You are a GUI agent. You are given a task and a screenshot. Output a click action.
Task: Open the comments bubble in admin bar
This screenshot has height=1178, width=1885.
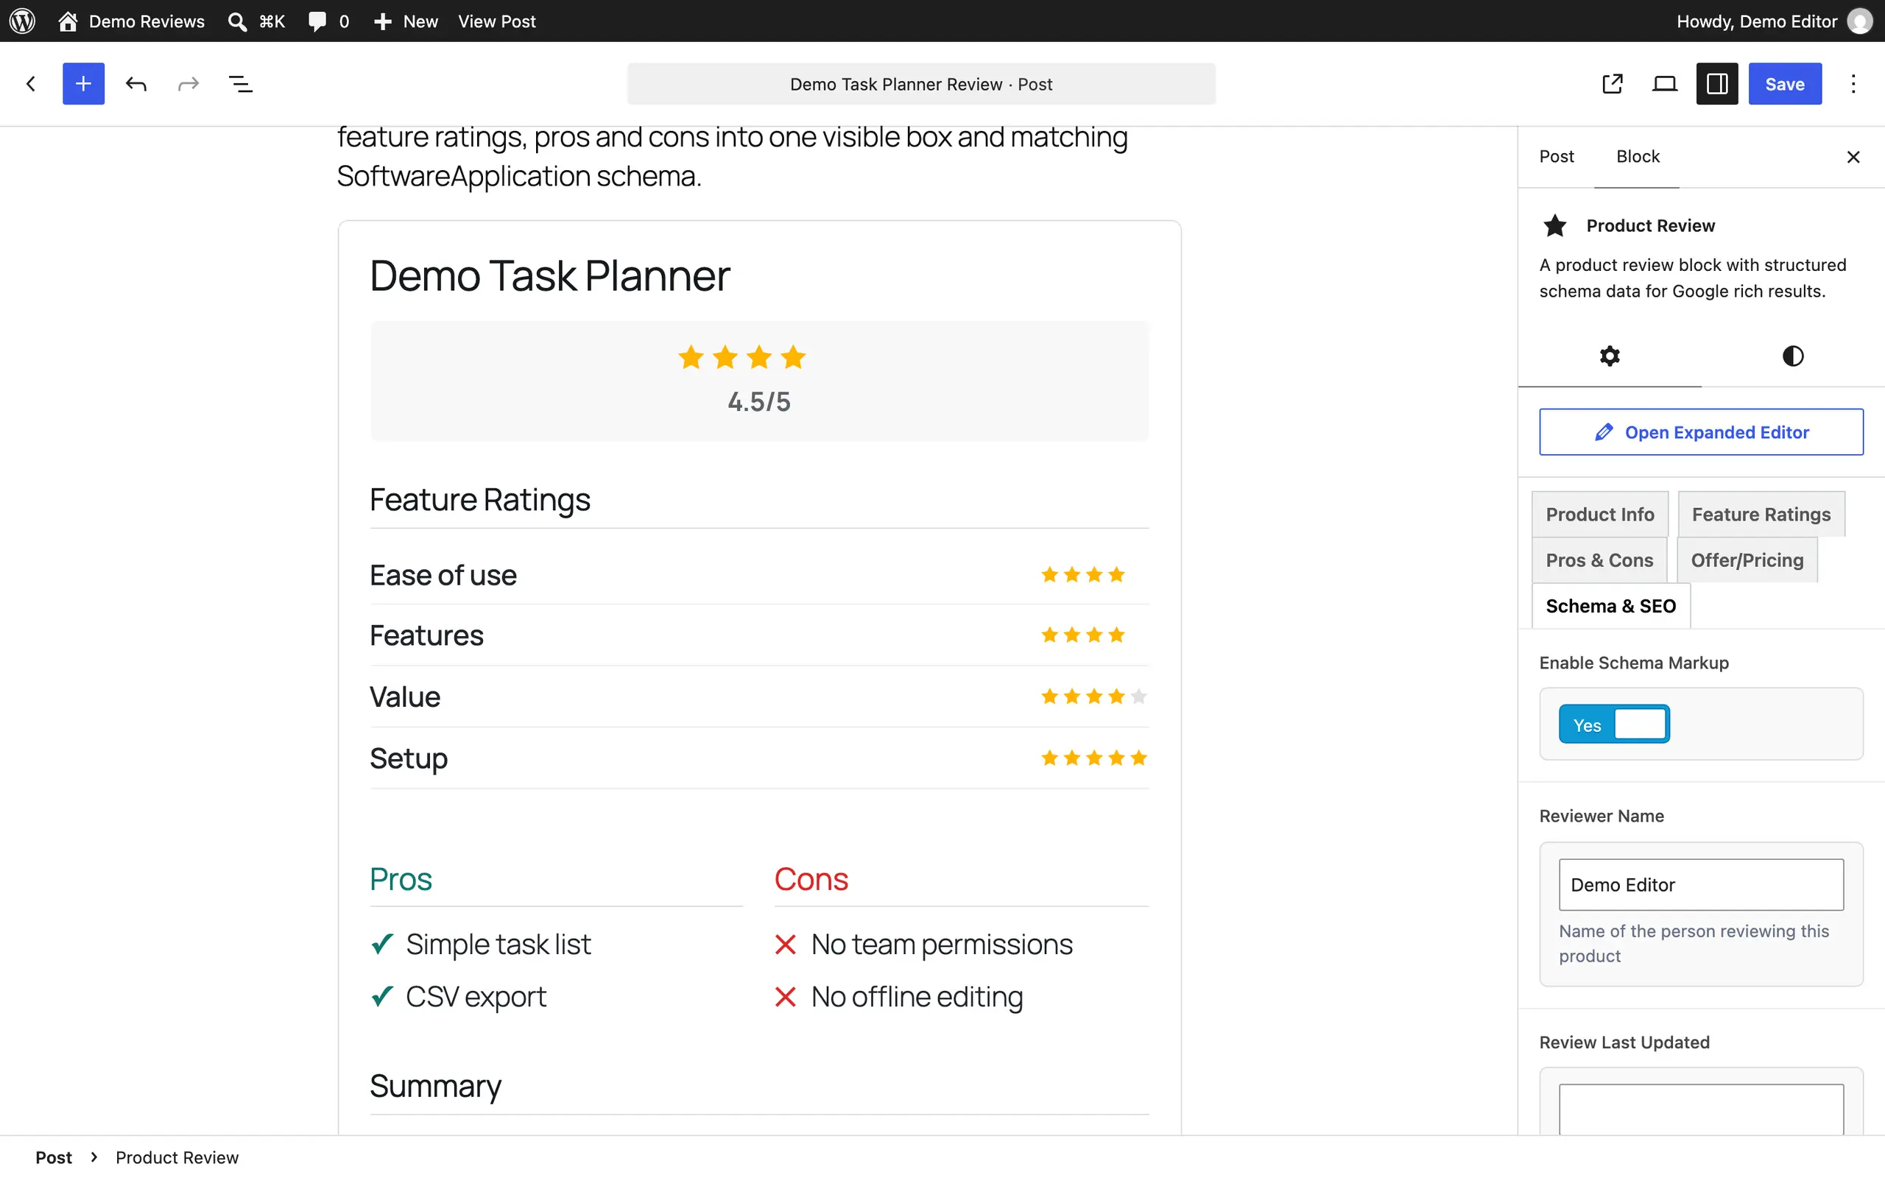(x=328, y=21)
